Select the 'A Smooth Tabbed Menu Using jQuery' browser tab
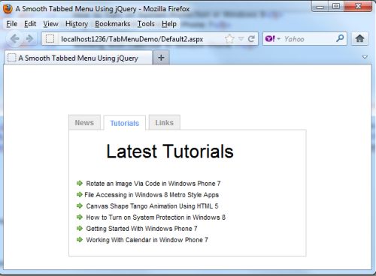The image size is (376, 276). [x=78, y=58]
